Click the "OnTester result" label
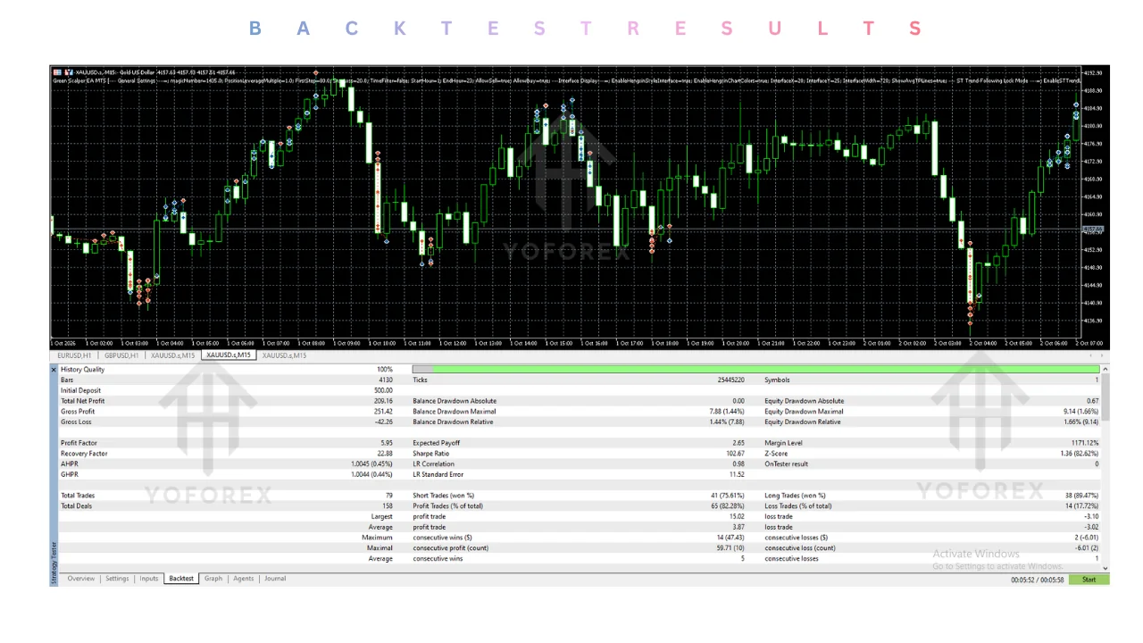 [786, 464]
